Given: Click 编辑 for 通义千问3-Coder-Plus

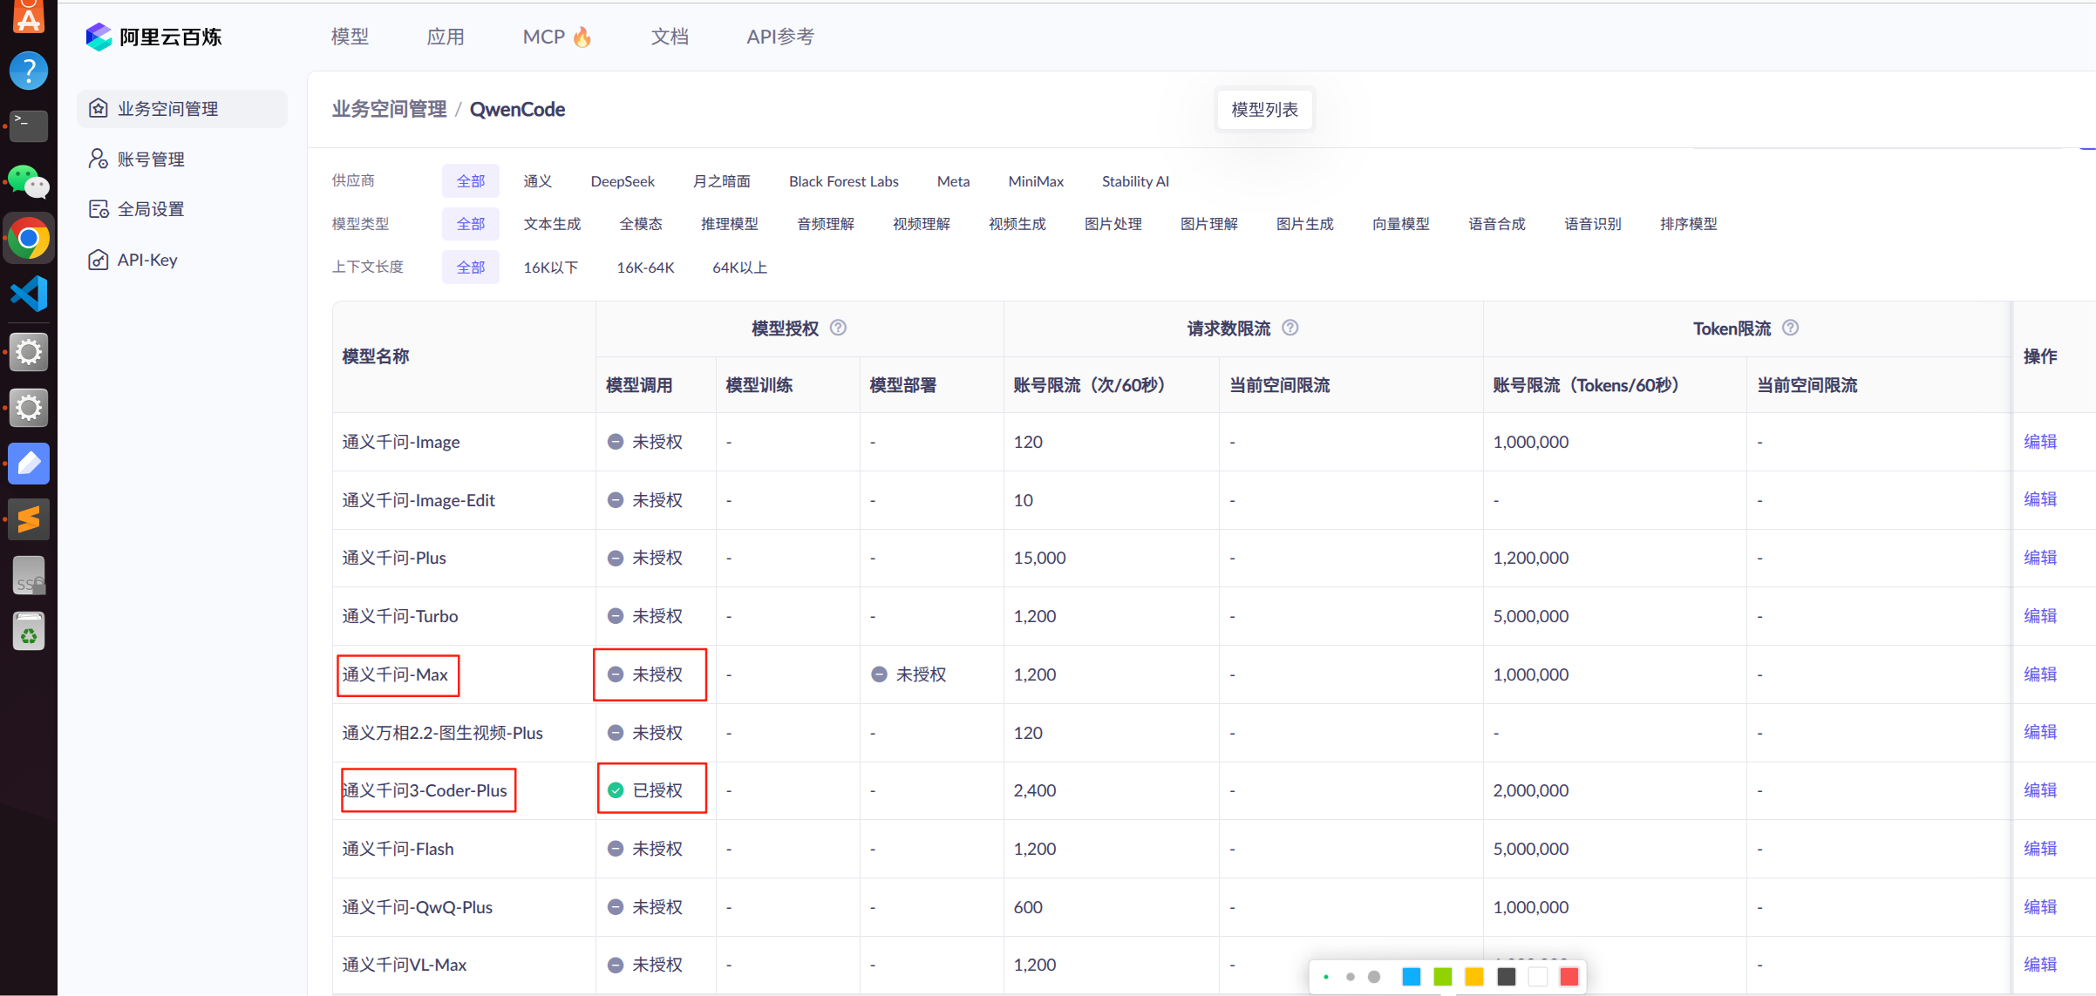Looking at the screenshot, I should [x=2040, y=790].
